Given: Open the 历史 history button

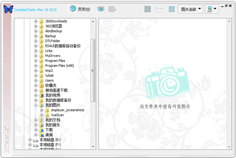Looking at the screenshot, I should pos(80,9).
